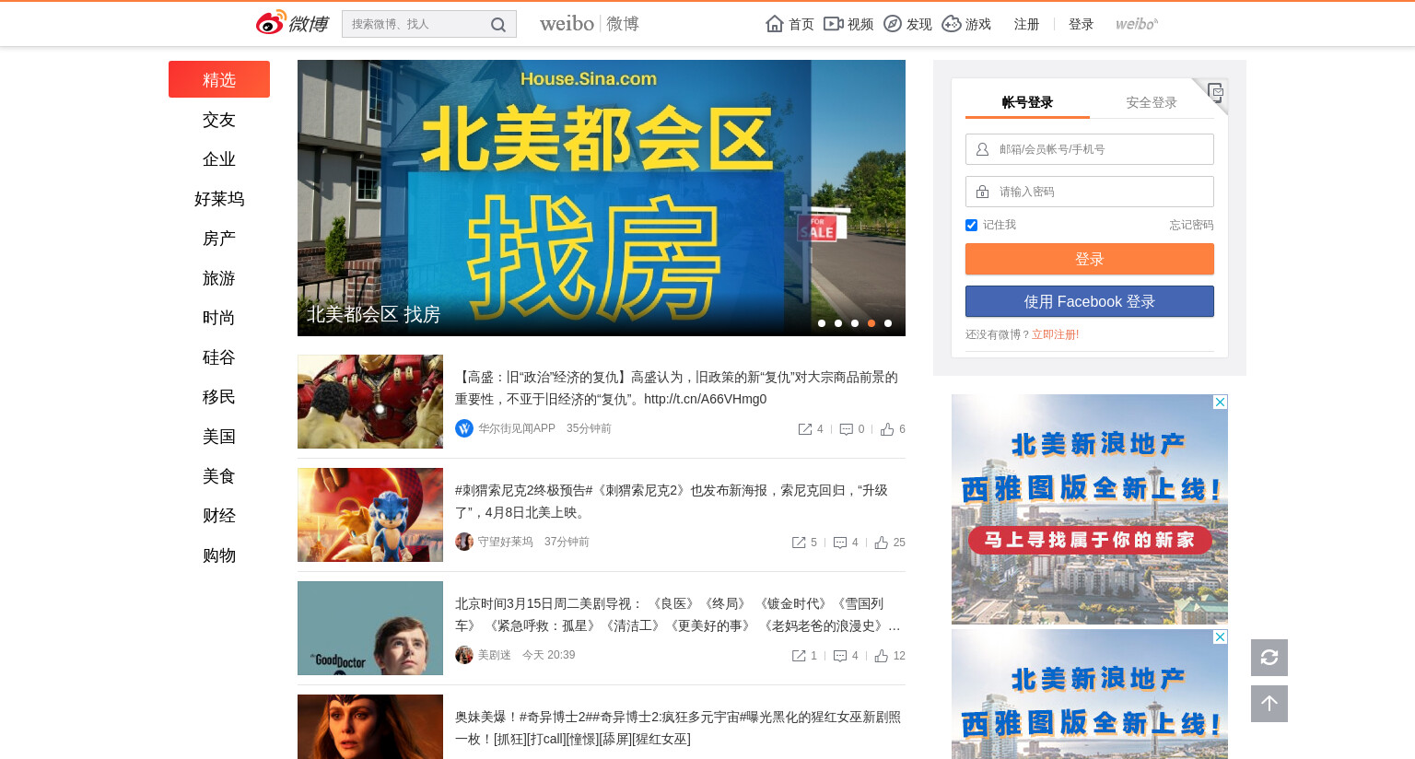Open the Iron Man post thumbnail
Screen dimensions: 1415x759
point(370,402)
